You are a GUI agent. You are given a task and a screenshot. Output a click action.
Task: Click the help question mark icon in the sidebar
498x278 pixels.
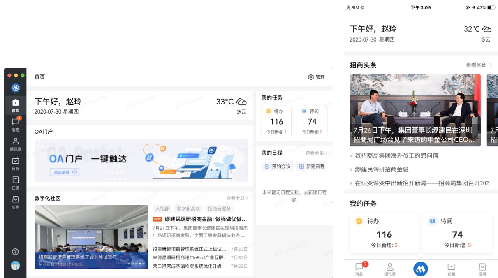[15, 252]
